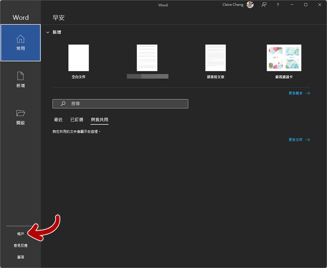Select the 部落格文章 template thumbnail
Image resolution: width=327 pixels, height=268 pixels.
click(215, 58)
